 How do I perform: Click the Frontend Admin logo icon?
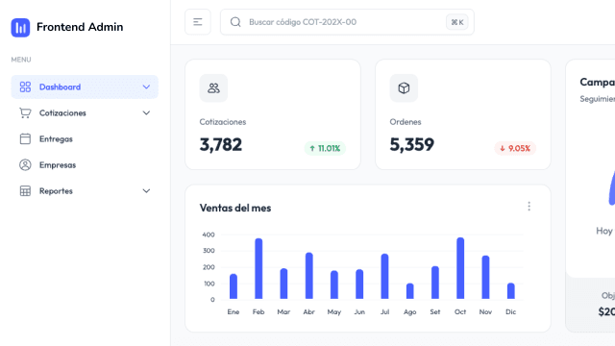(x=20, y=28)
